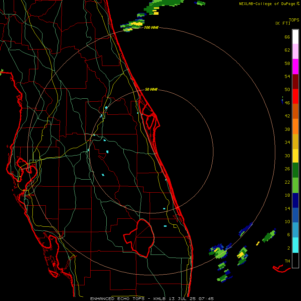Click the bright orange legend swatch
This screenshot has height=301, width=301.
click(295, 126)
